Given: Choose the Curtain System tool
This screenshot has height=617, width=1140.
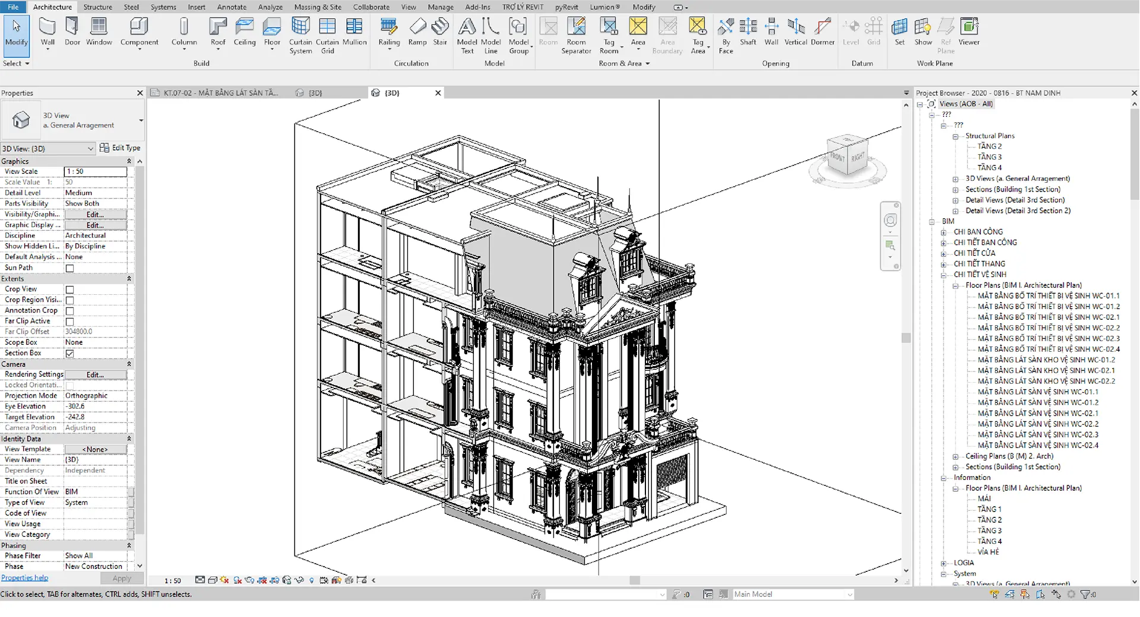Looking at the screenshot, I should [300, 36].
